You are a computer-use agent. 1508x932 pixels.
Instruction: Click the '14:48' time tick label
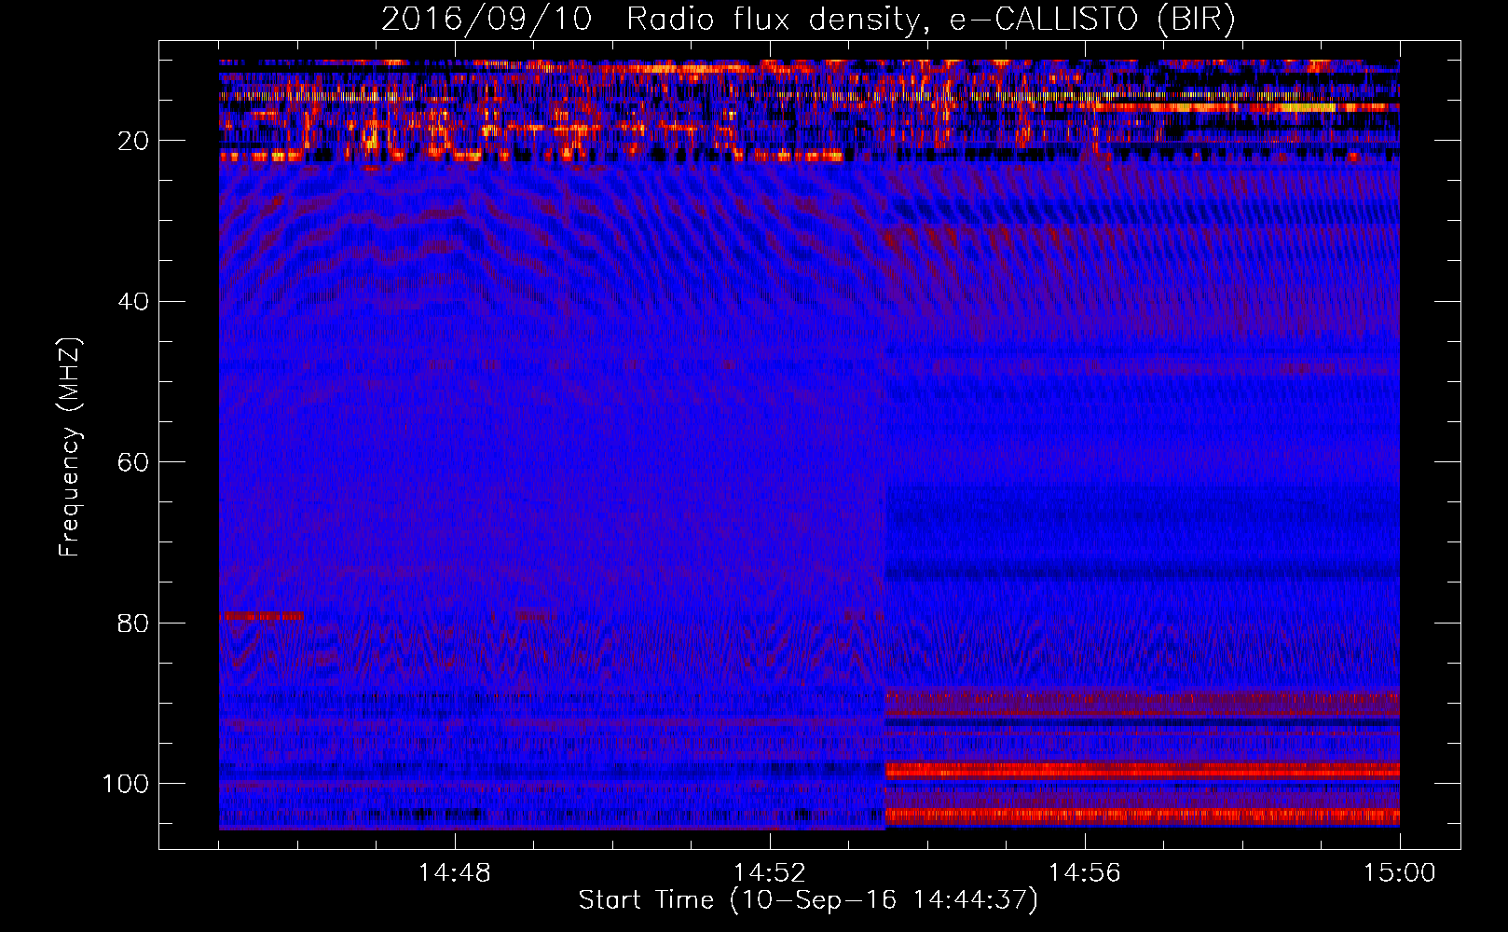[455, 873]
